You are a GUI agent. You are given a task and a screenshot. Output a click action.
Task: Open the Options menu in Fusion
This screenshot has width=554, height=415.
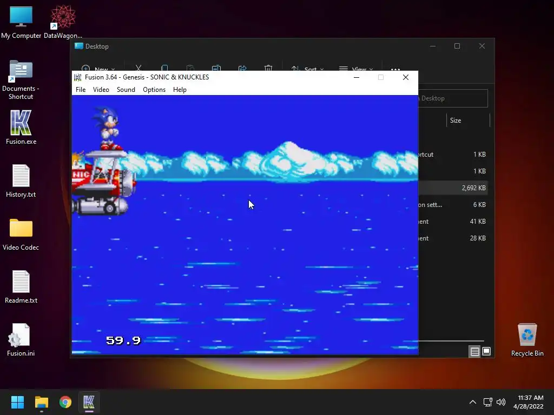tap(154, 90)
